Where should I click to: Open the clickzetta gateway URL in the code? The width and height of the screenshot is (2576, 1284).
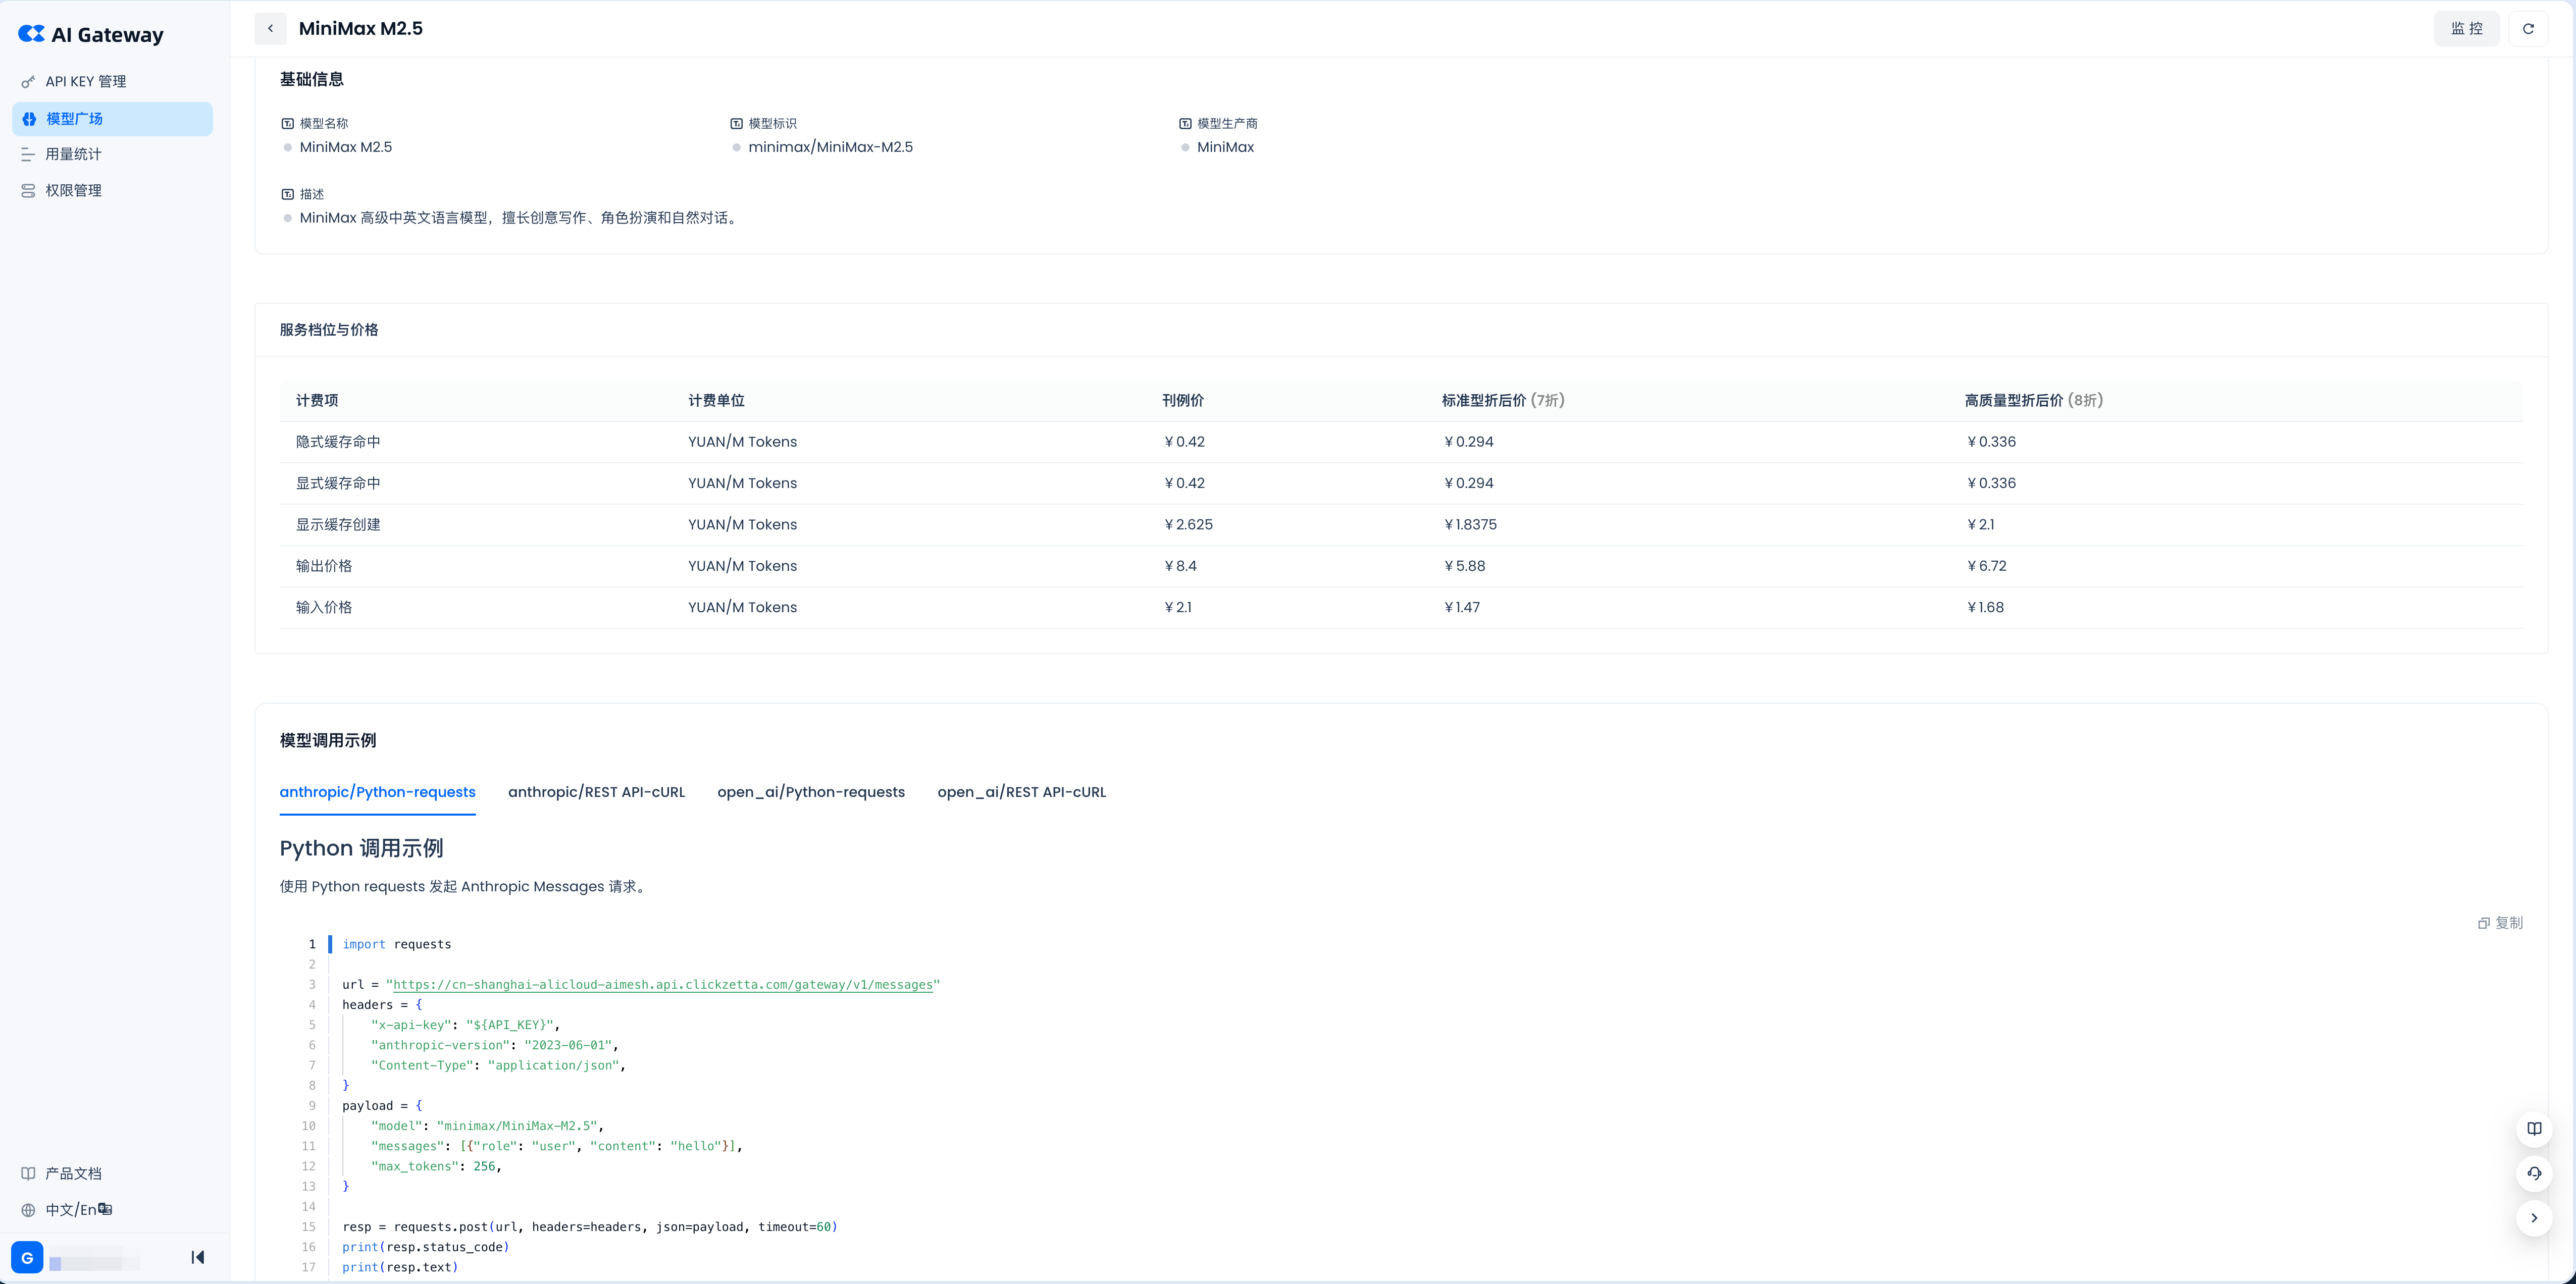tap(663, 985)
